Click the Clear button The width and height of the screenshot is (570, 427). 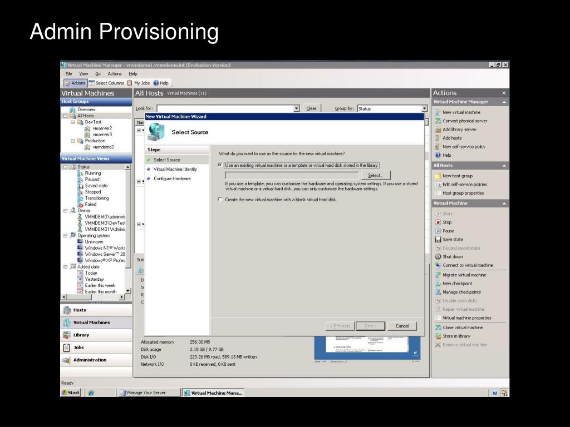[312, 108]
